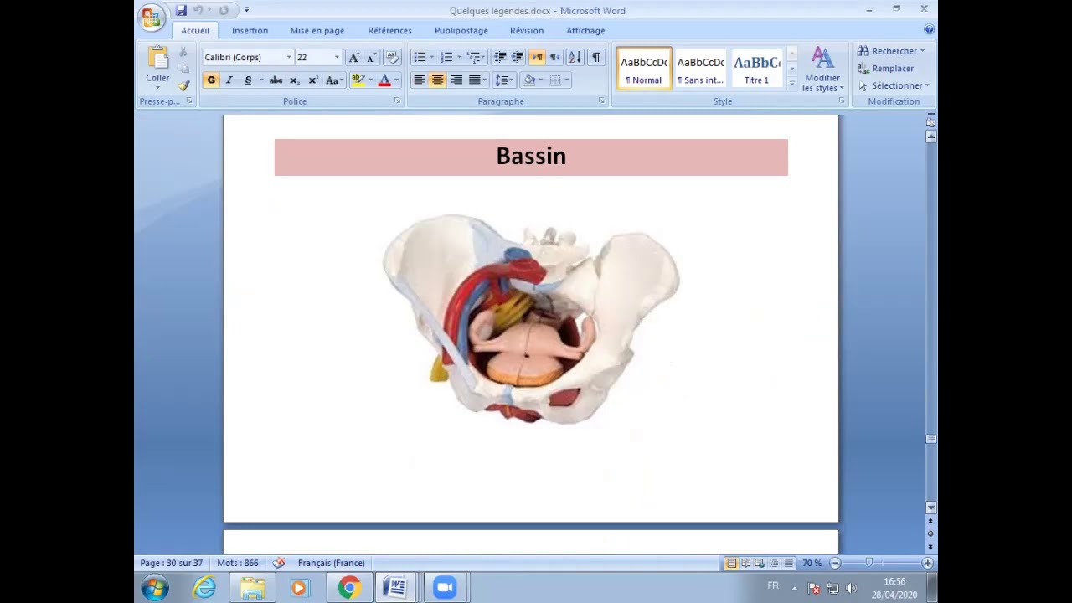Apply strikethrough formatting to text

click(x=276, y=80)
